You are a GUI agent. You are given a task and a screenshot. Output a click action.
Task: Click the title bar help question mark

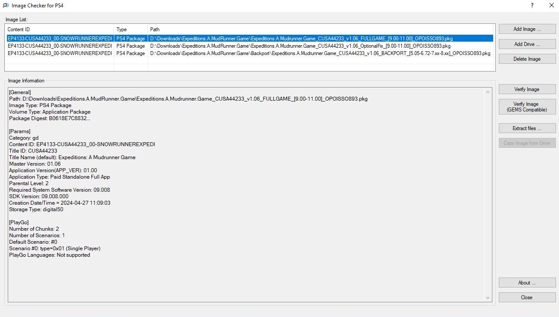click(x=532, y=6)
